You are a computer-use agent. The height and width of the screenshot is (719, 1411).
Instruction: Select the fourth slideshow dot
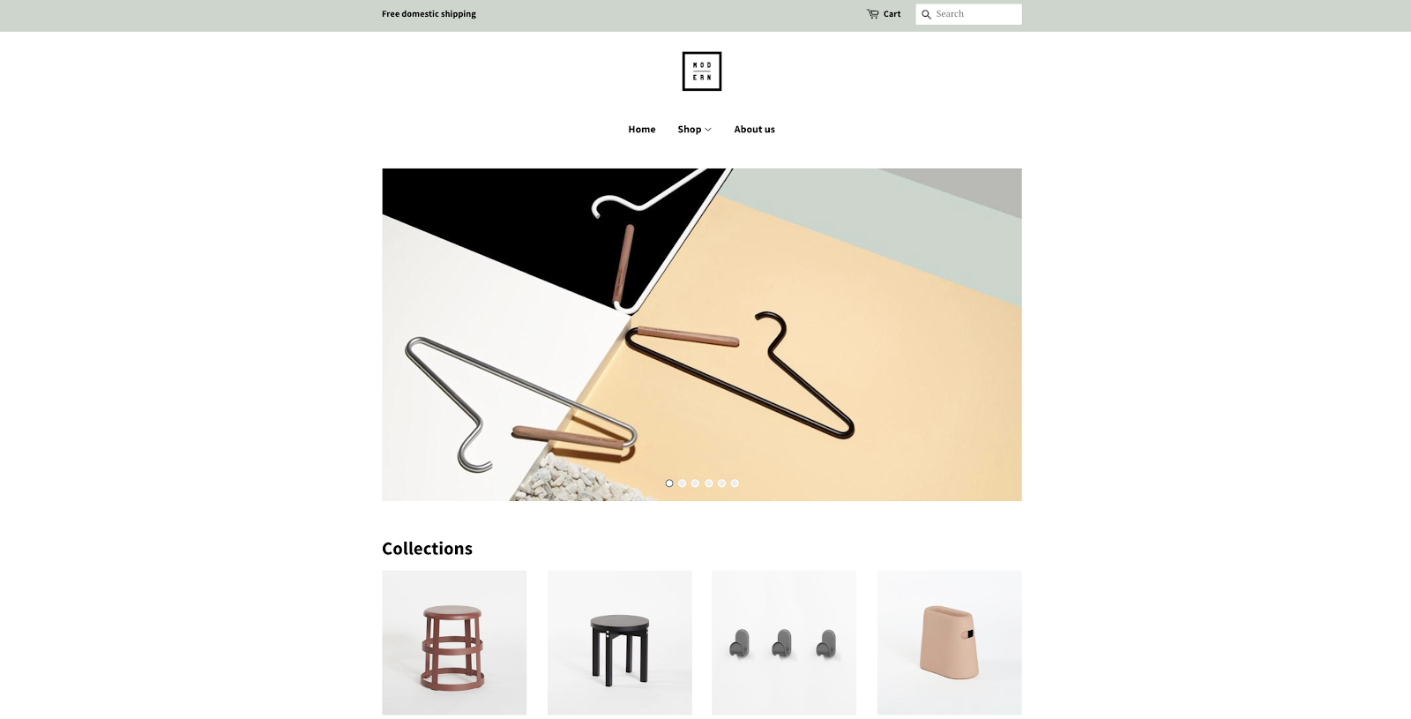[x=708, y=483]
